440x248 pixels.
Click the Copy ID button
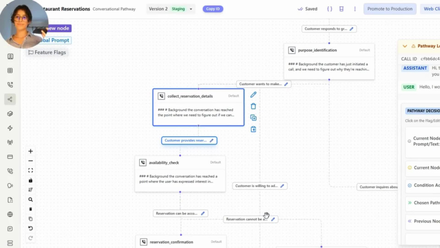[x=213, y=9]
